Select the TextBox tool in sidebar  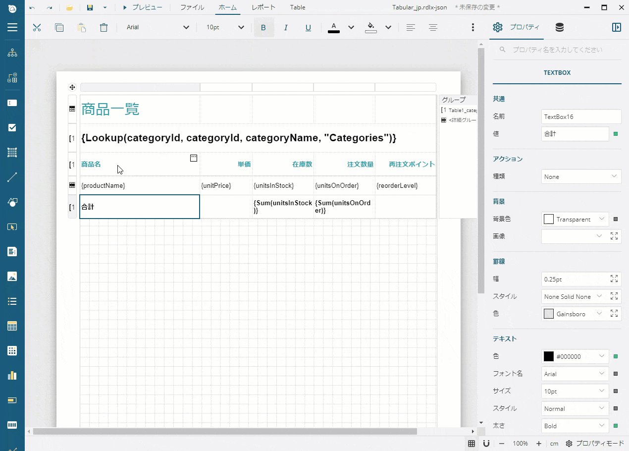coord(12,103)
